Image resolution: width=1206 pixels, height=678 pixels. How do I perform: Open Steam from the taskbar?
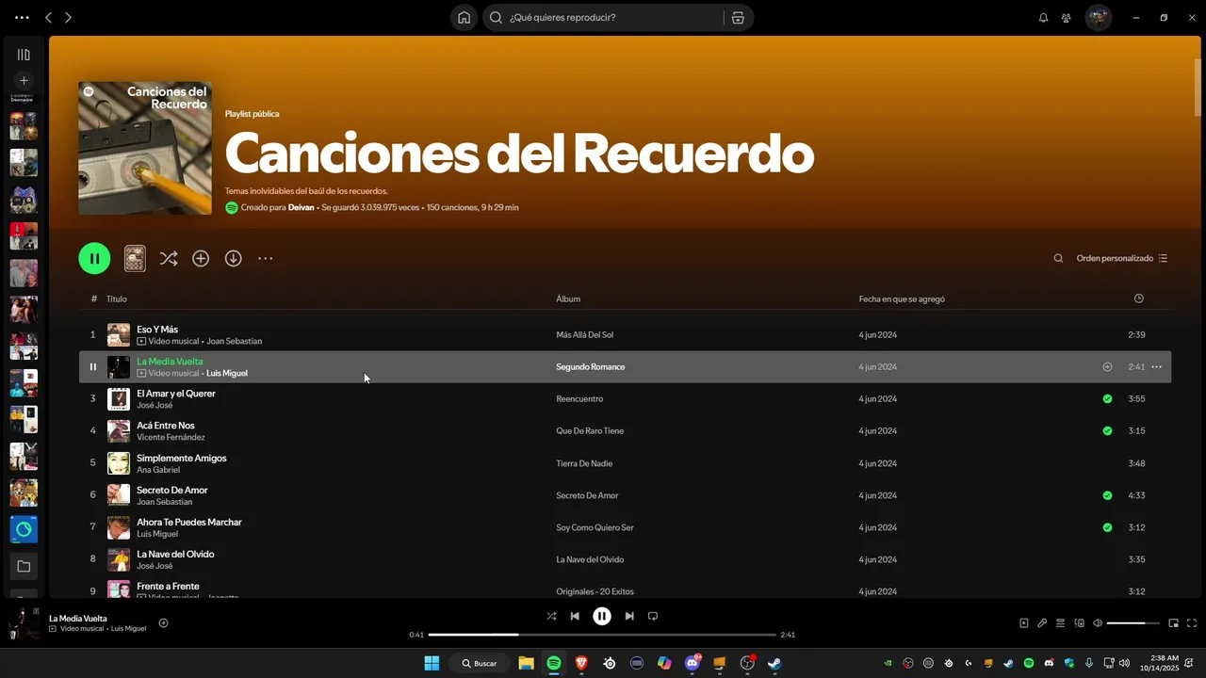point(774,663)
